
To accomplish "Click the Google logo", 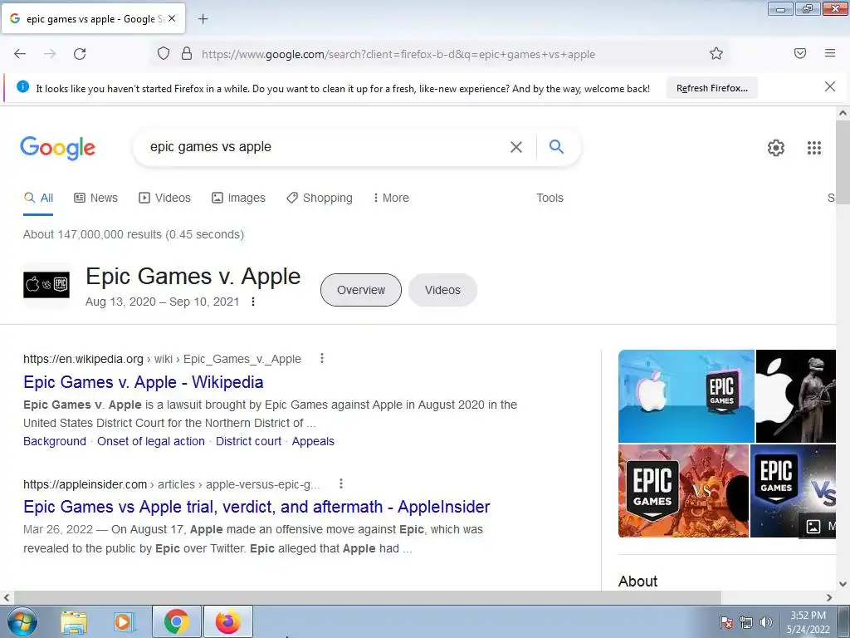I will pyautogui.click(x=58, y=148).
